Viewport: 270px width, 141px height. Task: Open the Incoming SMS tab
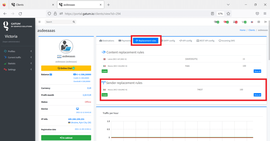pyautogui.click(x=227, y=41)
